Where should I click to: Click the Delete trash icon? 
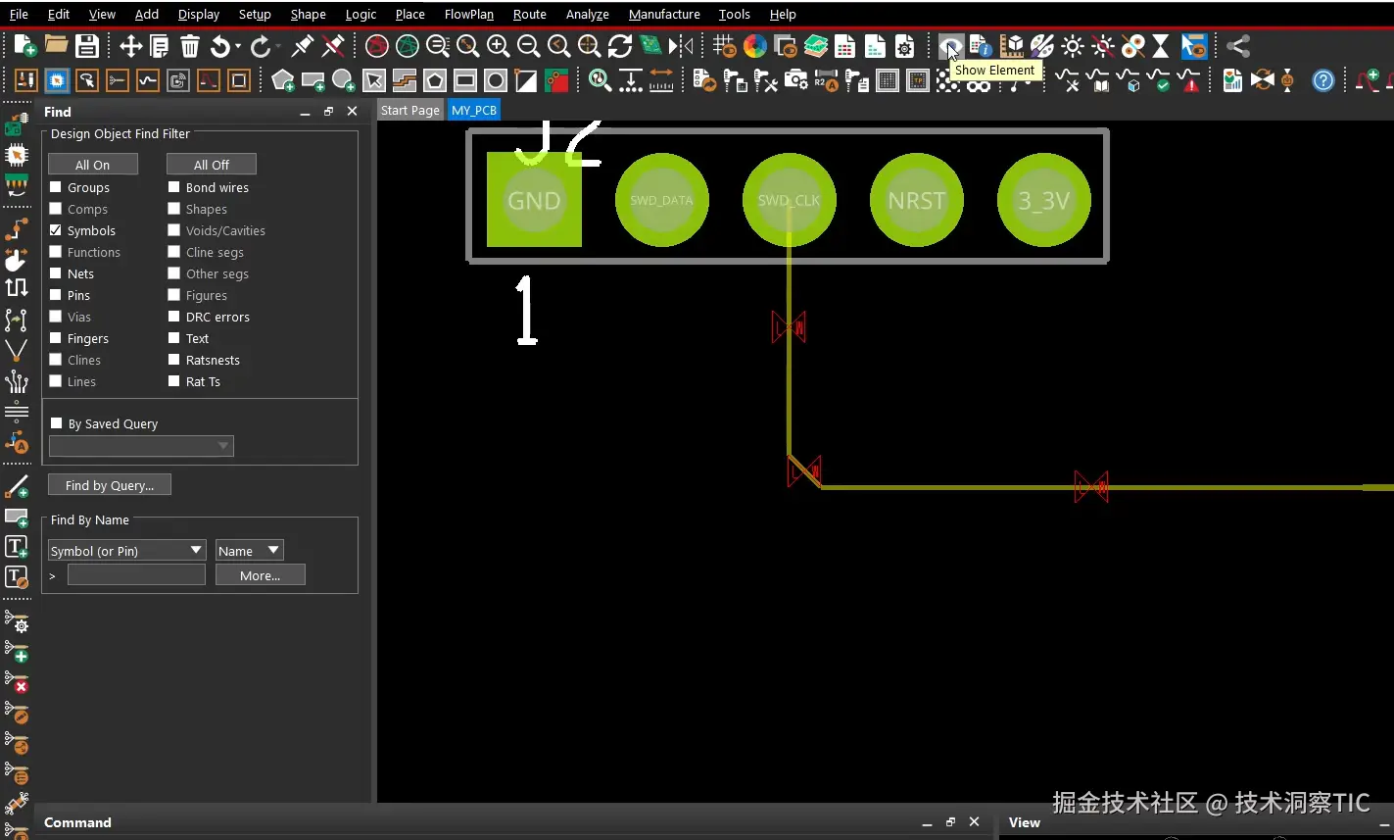tap(190, 46)
